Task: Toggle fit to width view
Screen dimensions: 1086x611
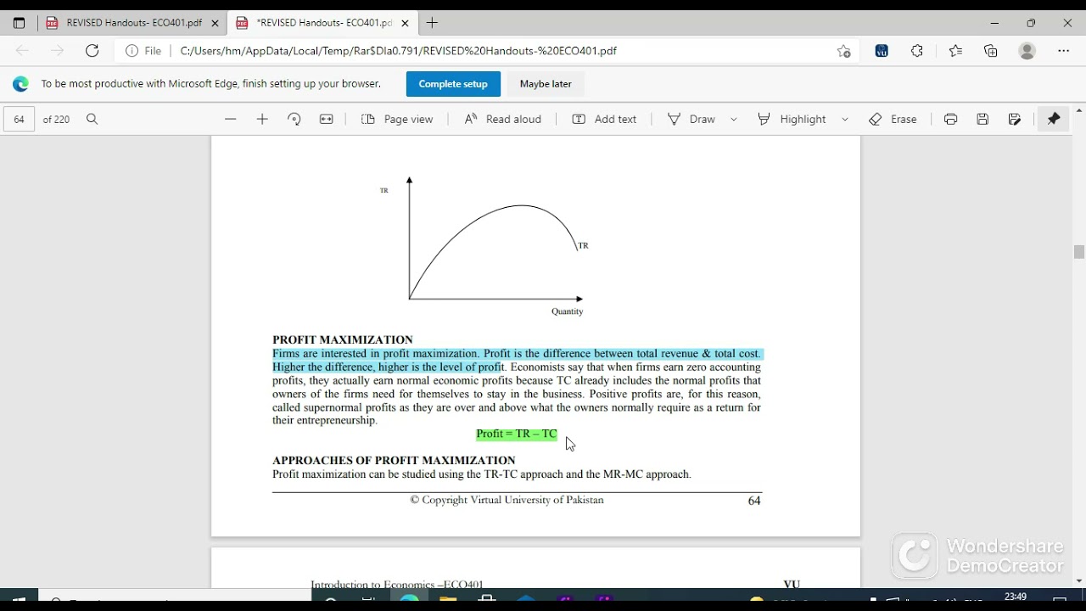Action: point(326,120)
